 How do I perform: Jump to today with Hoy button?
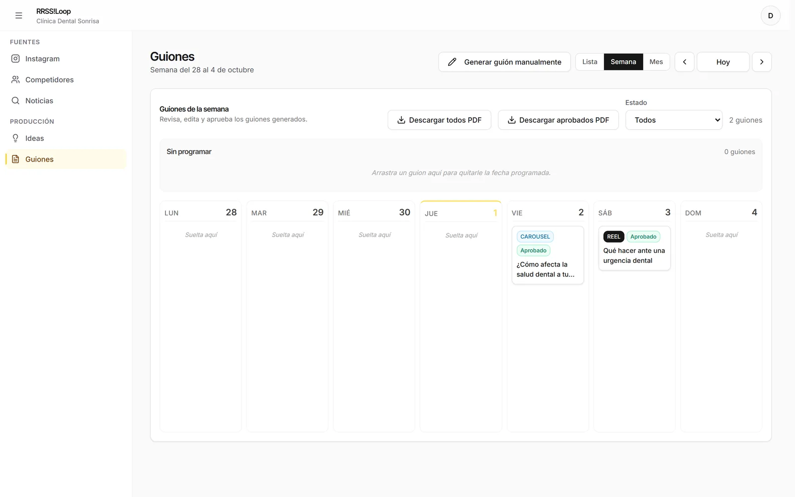723,62
